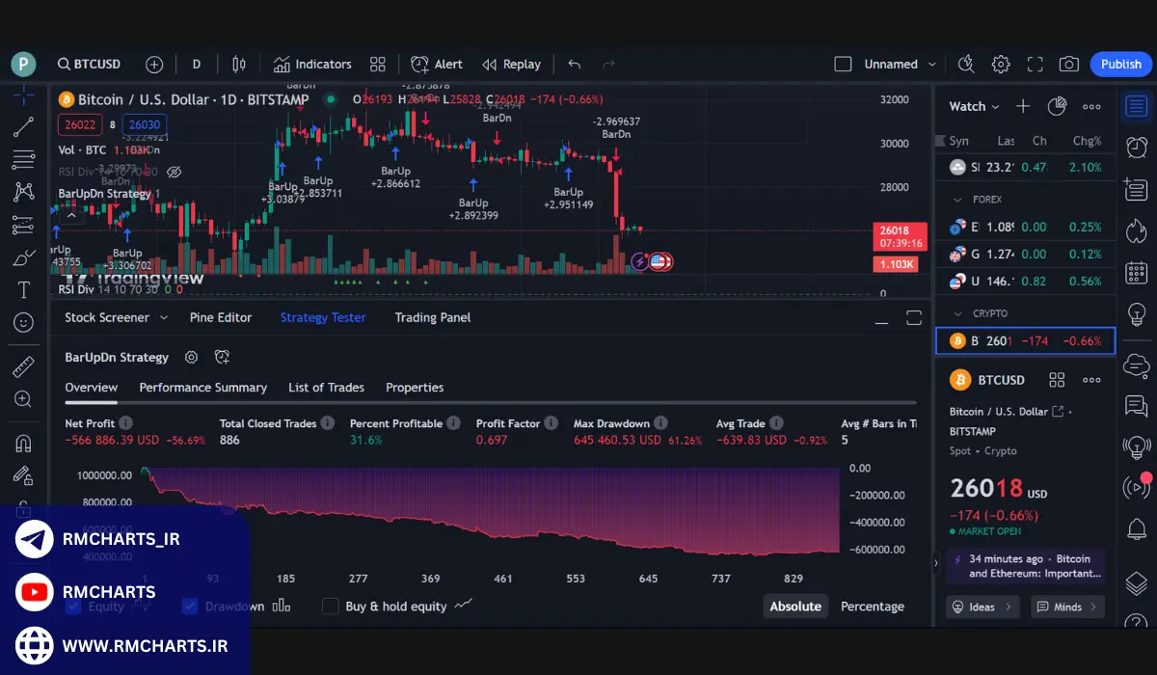1157x675 pixels.
Task: Start Bar Replay mode
Action: coord(511,65)
